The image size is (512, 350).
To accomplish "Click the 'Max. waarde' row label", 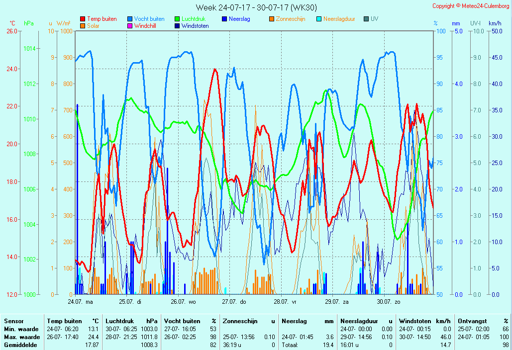I will tap(21, 337).
